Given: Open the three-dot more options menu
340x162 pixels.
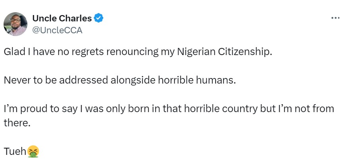Looking at the screenshot, I should [335, 18].
